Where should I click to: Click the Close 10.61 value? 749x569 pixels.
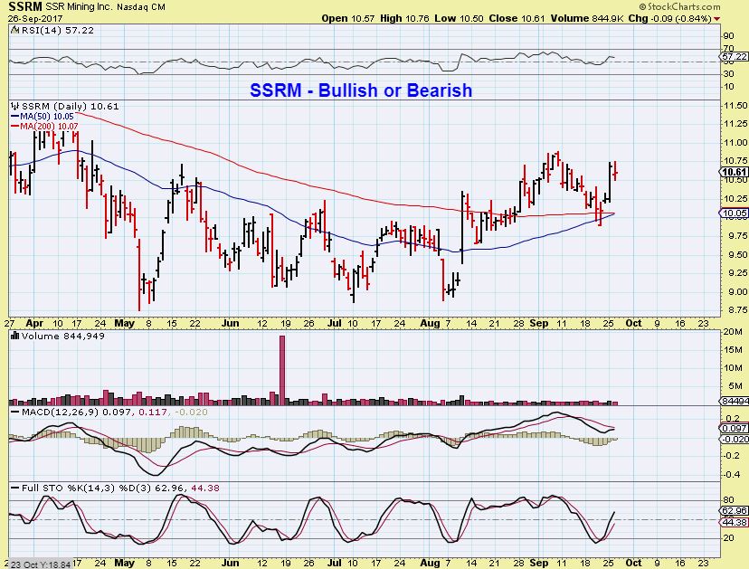[x=517, y=19]
